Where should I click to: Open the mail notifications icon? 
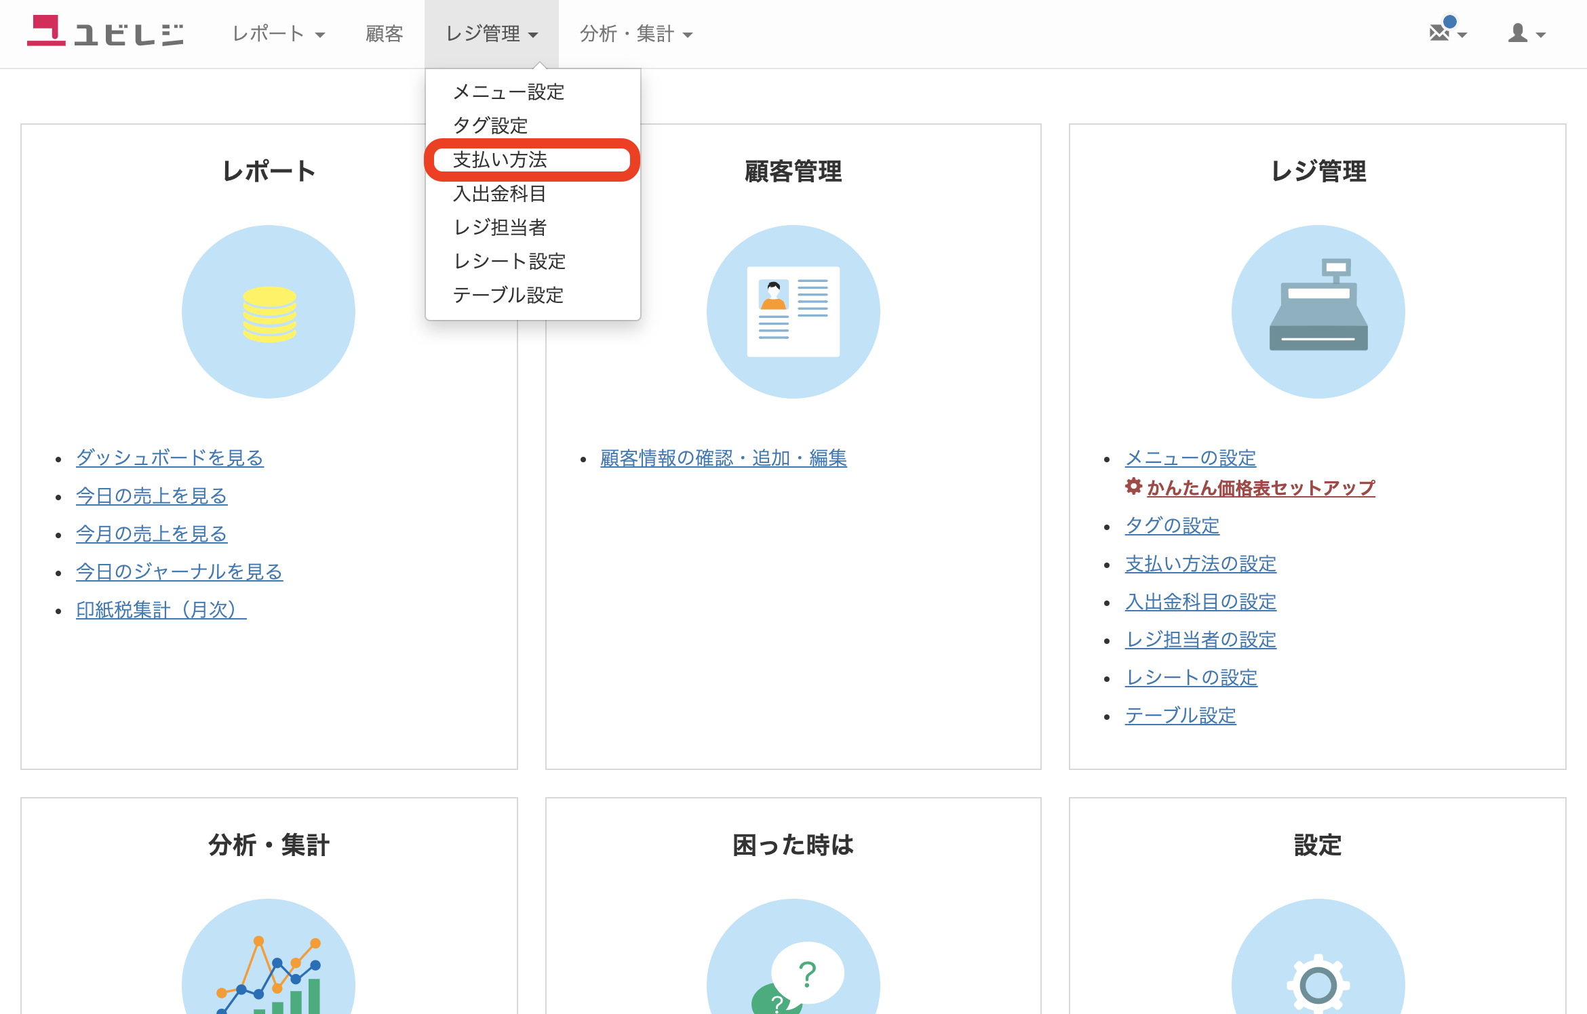(1447, 31)
